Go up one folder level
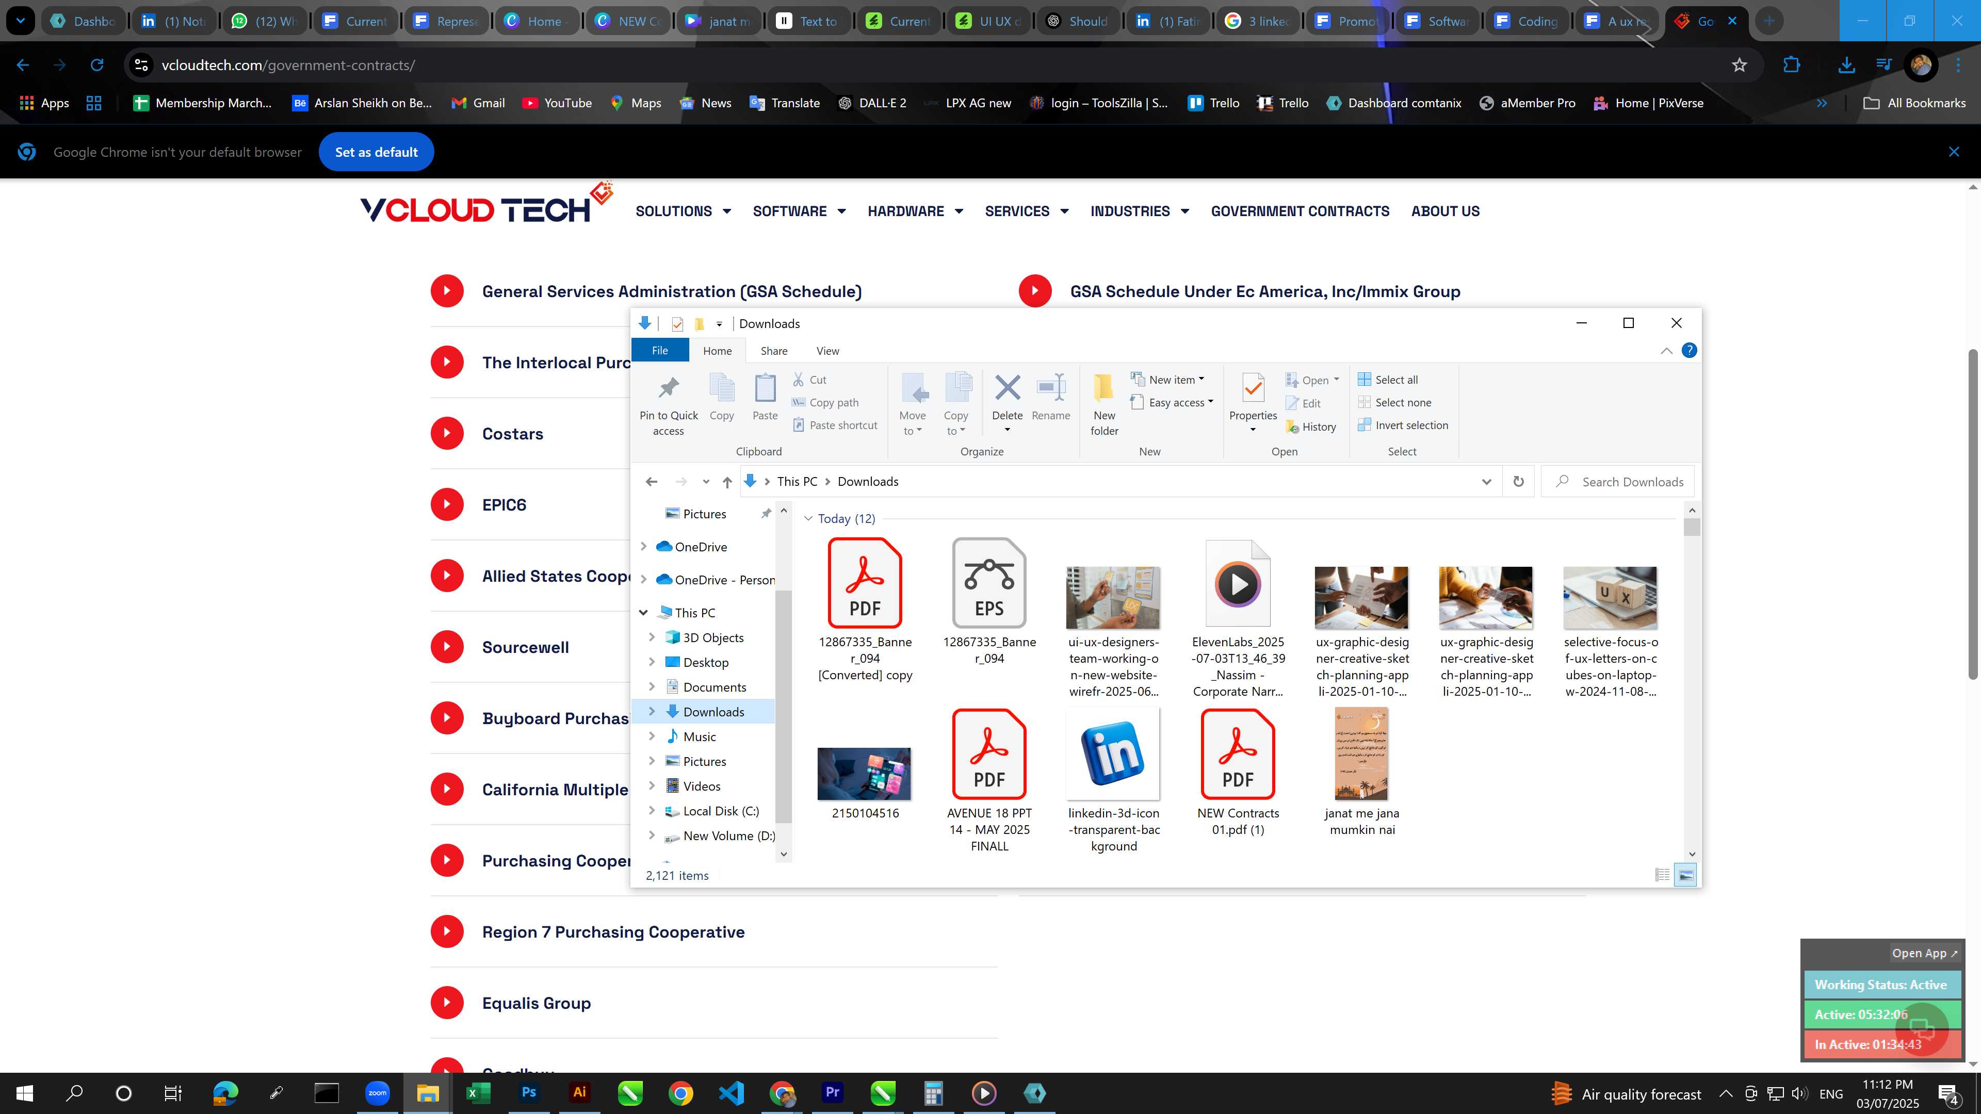Image resolution: width=1981 pixels, height=1114 pixels. pos(727,482)
